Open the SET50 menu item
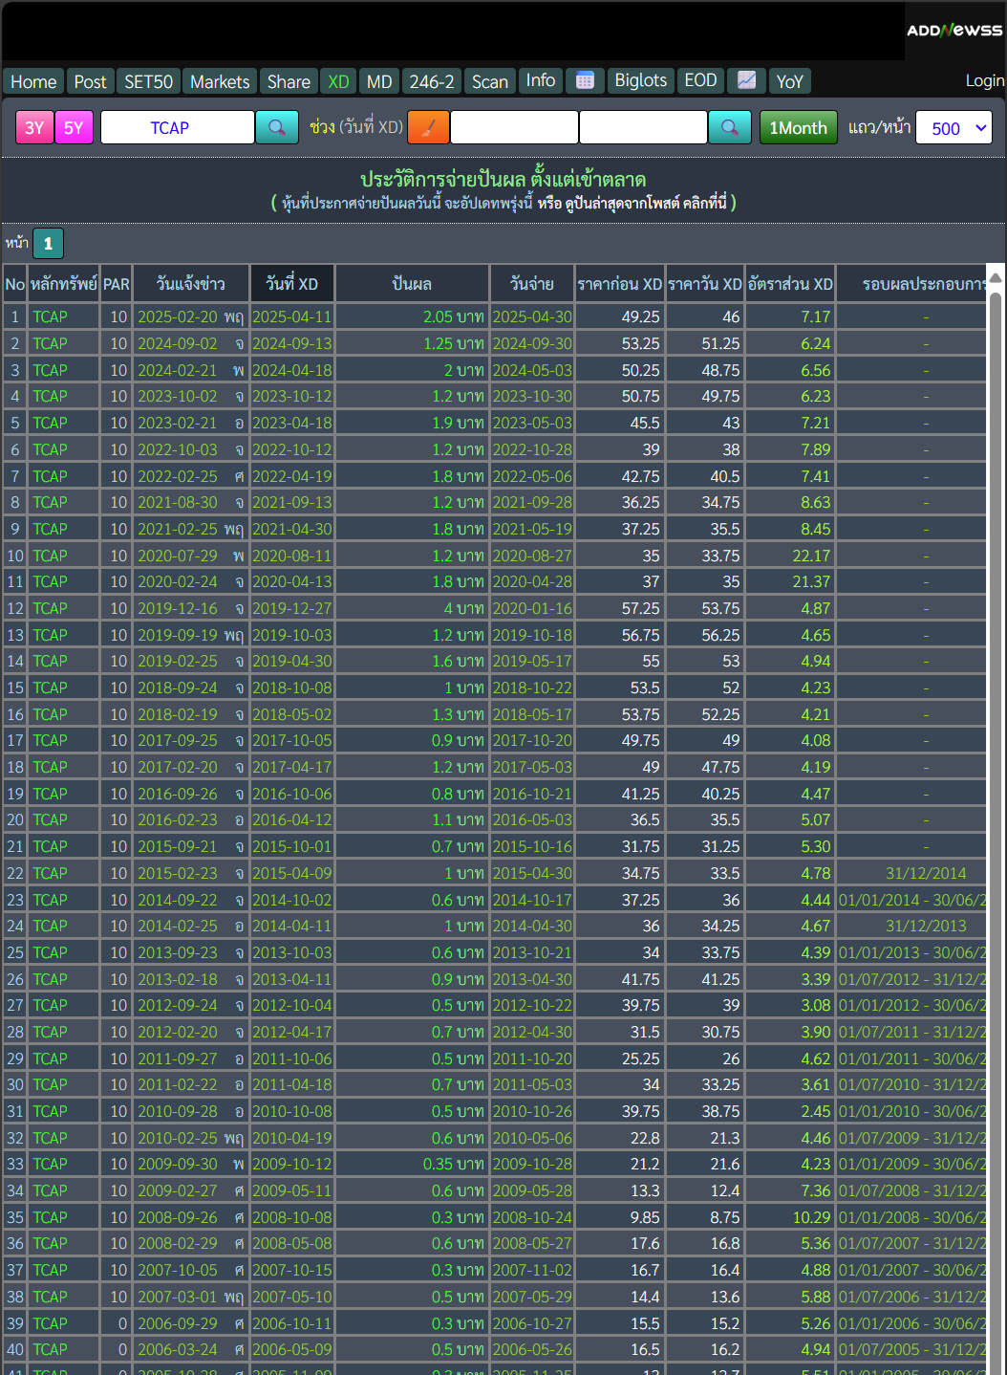Image resolution: width=1007 pixels, height=1375 pixels. coord(148,81)
